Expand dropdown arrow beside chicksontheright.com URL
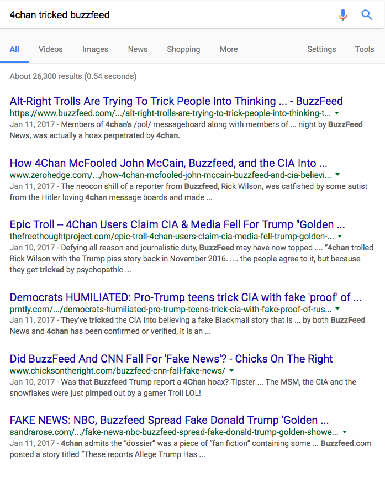385x477 pixels. point(231,371)
